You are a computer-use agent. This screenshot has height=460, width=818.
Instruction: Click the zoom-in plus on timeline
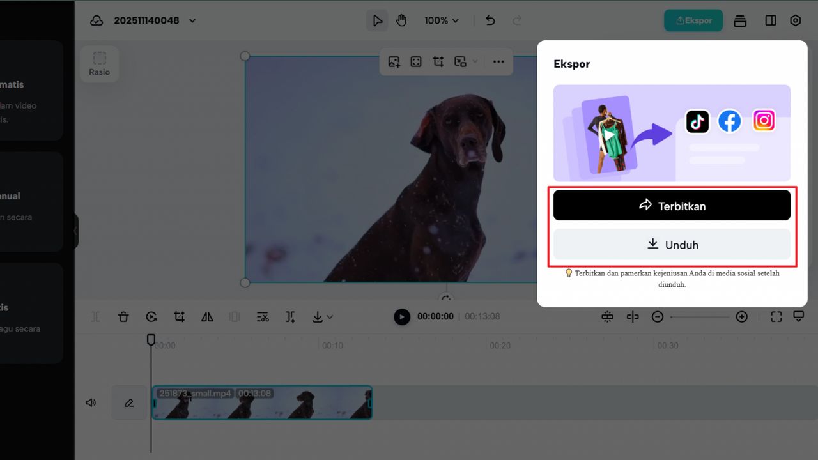click(x=741, y=317)
